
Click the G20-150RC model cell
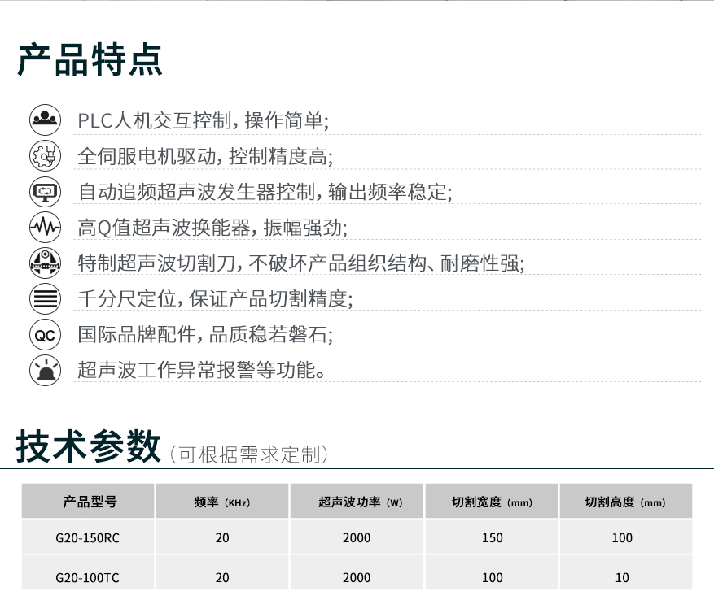coord(89,537)
